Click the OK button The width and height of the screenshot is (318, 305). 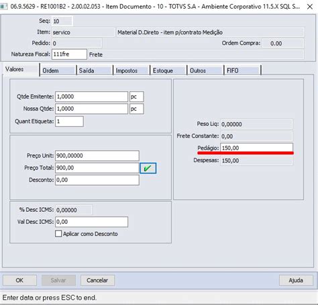point(19,280)
